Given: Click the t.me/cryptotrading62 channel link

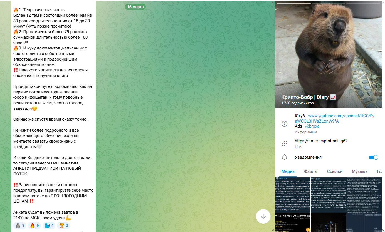Looking at the screenshot, I should pos(321,141).
